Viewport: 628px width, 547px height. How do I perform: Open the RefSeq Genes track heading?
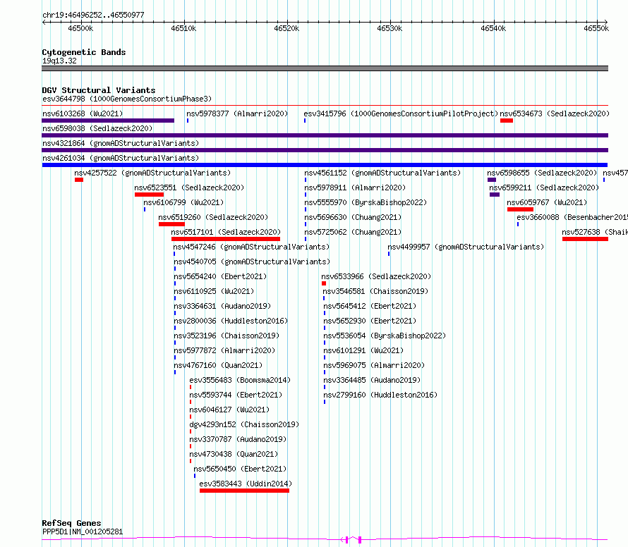(71, 523)
